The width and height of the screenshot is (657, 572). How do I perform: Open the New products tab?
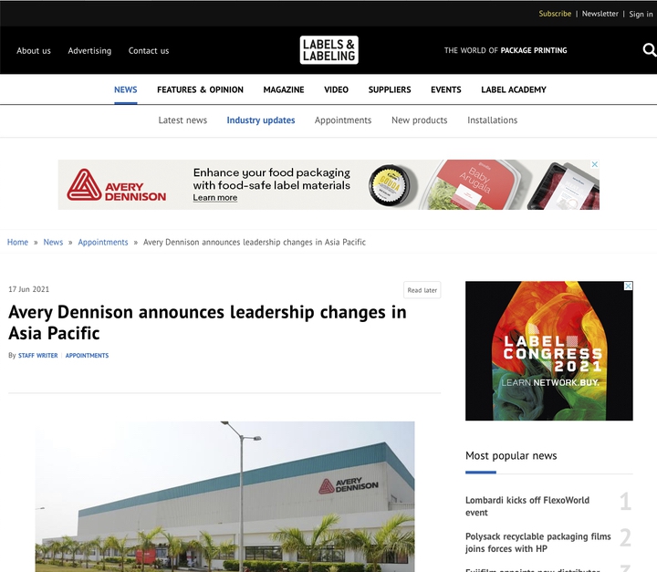tap(420, 120)
